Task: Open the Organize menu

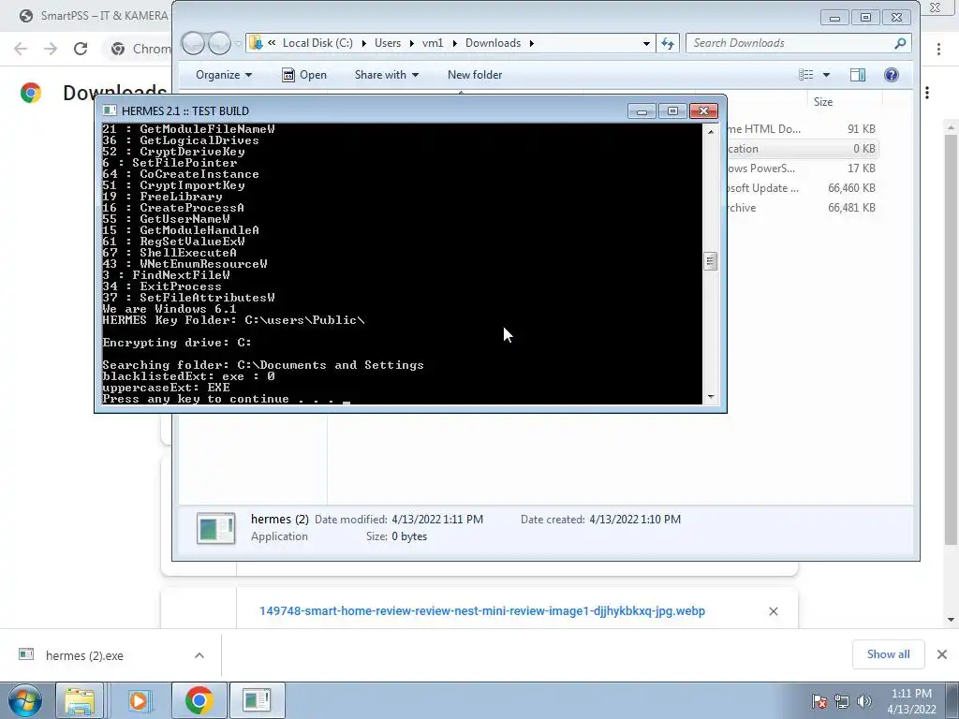Action: coord(223,75)
